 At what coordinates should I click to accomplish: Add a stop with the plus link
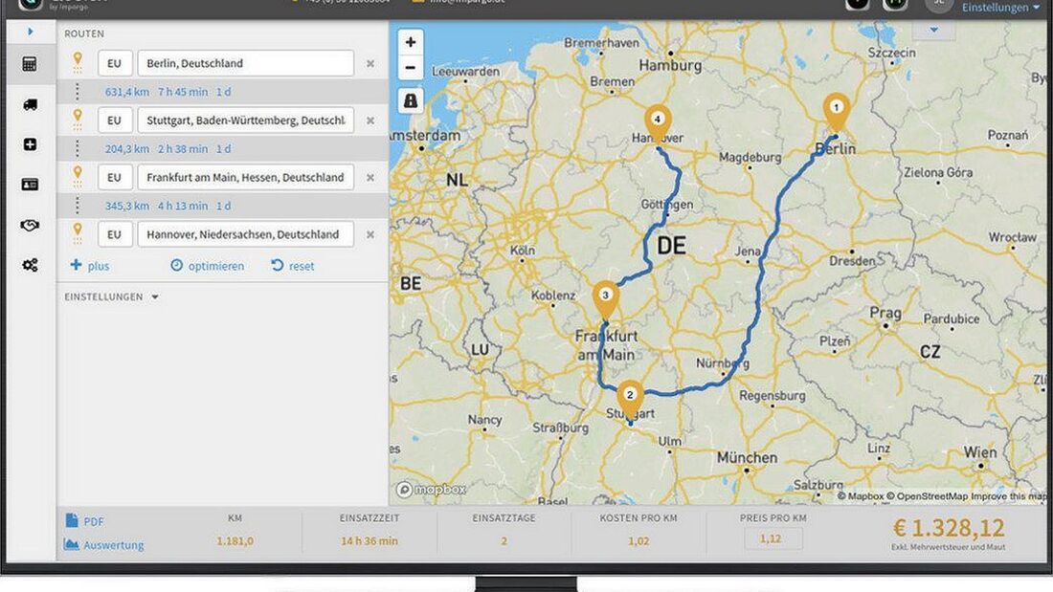90,266
